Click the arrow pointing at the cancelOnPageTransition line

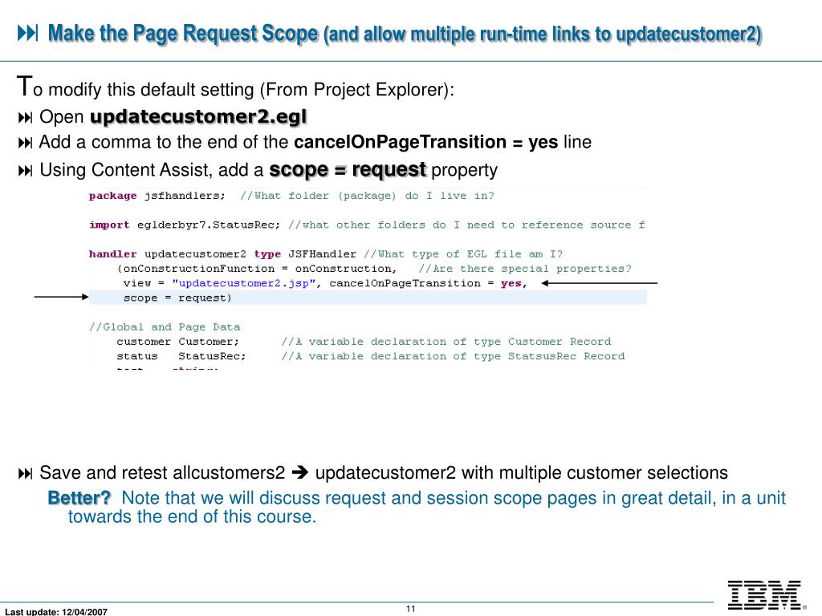click(x=598, y=283)
